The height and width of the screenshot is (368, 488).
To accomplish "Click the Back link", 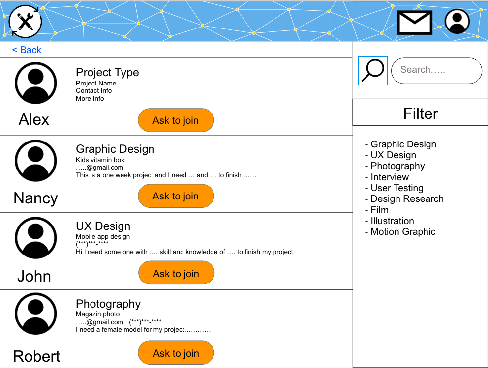I will pyautogui.click(x=26, y=50).
